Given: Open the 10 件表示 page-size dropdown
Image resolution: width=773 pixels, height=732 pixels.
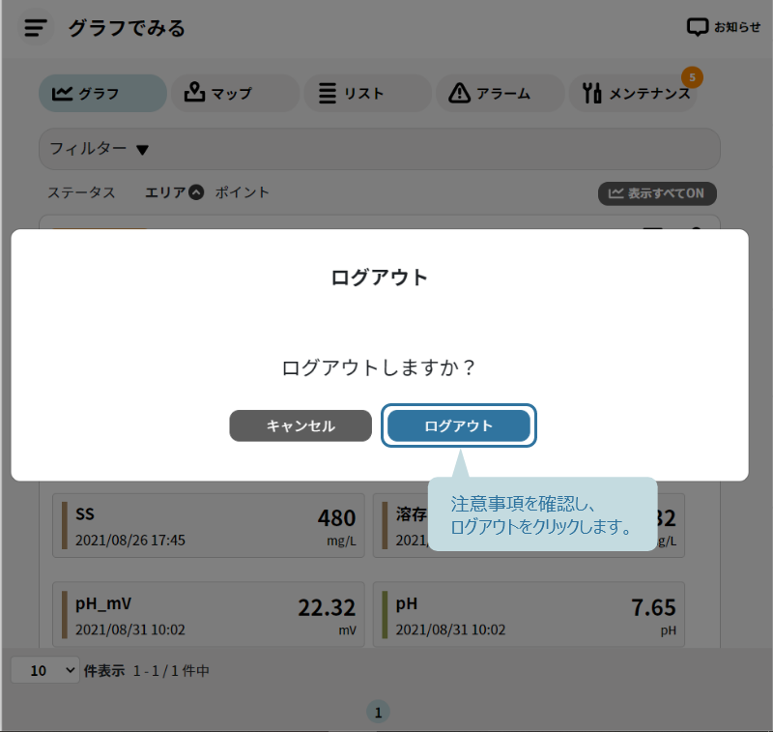Looking at the screenshot, I should [44, 670].
